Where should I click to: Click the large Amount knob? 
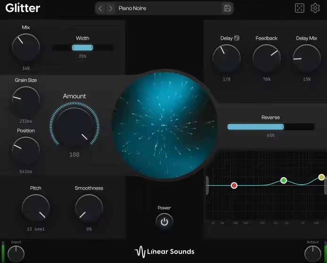[74, 126]
